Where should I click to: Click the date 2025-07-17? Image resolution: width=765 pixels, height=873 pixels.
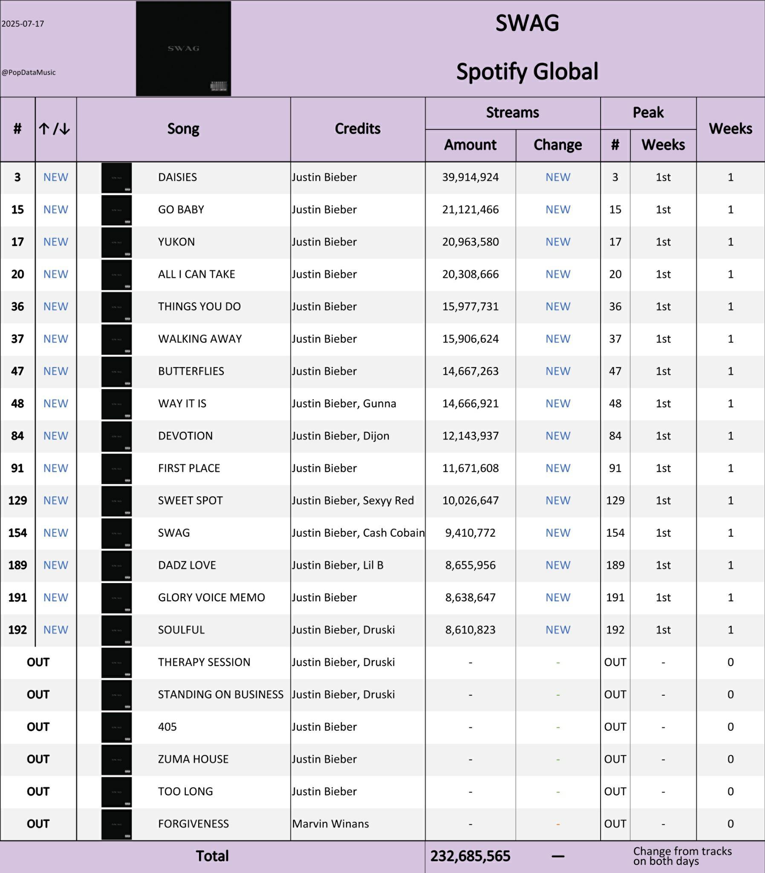23,24
